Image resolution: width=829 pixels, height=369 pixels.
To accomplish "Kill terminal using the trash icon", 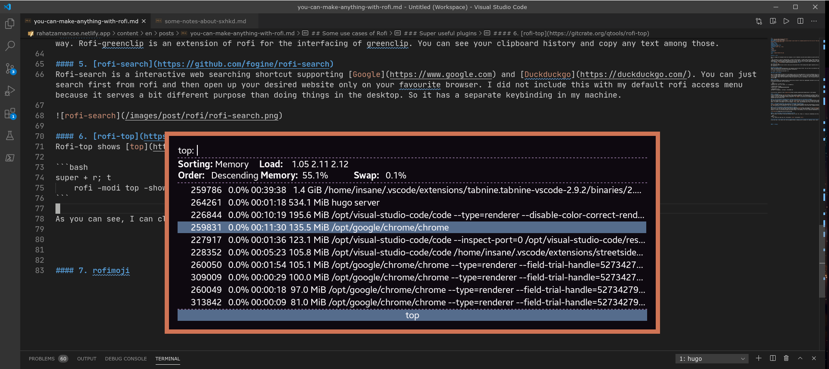I will tap(786, 358).
